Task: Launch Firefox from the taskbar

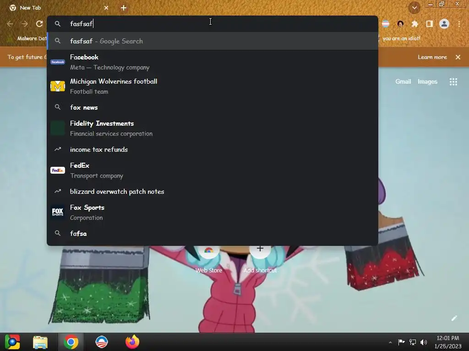Action: (132, 342)
